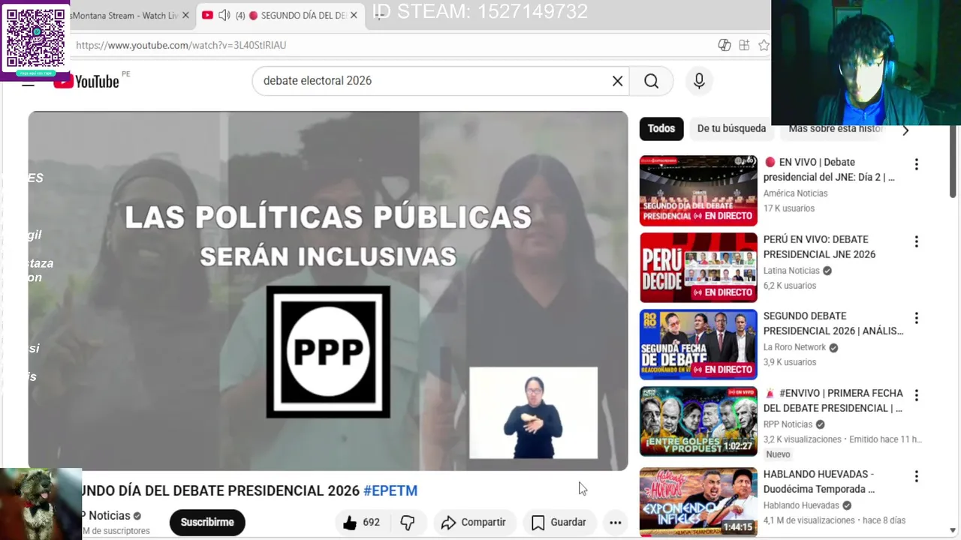The image size is (961, 540).
Task: Click the Latina Noticias channel name
Action: point(791,271)
